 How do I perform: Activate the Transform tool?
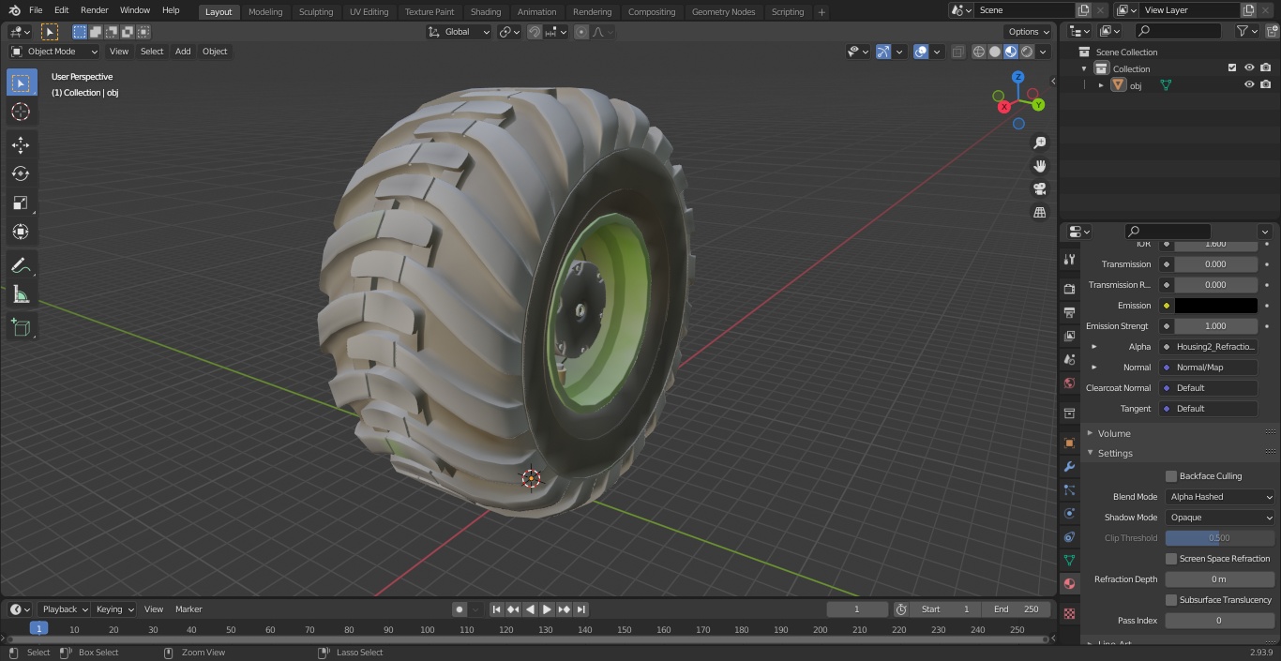(x=21, y=232)
